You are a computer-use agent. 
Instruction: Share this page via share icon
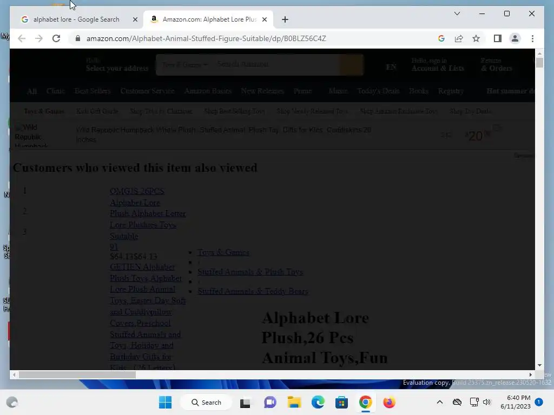pyautogui.click(x=459, y=38)
